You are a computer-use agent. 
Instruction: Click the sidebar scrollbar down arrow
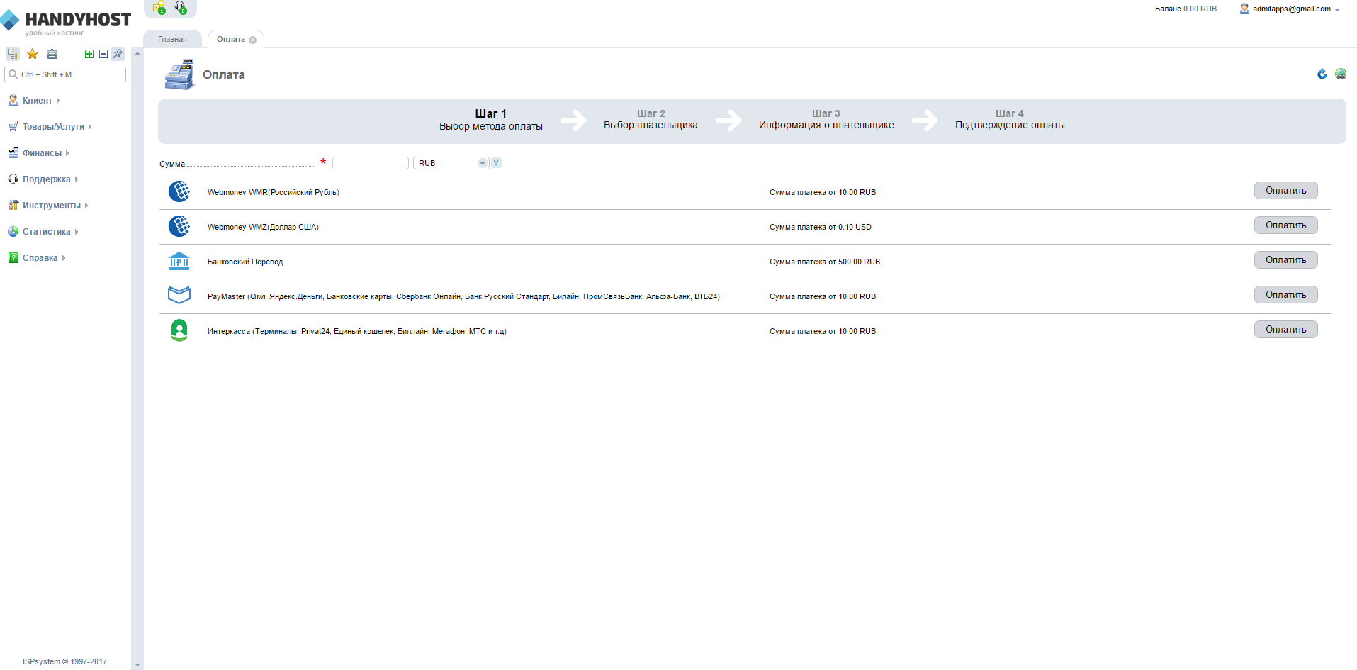(137, 665)
